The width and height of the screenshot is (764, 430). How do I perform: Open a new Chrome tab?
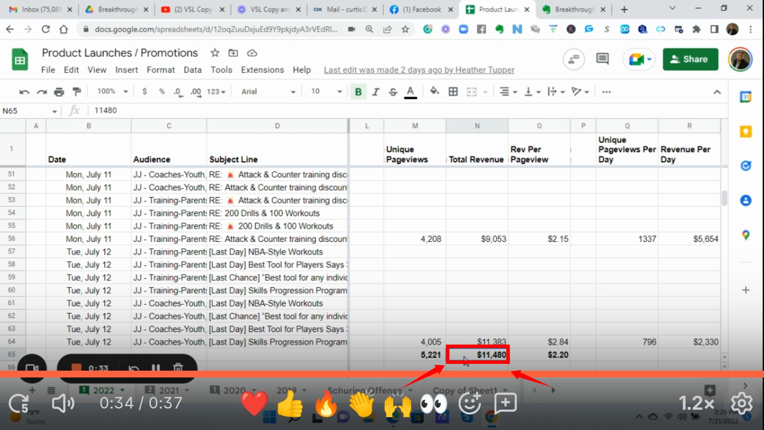point(624,10)
